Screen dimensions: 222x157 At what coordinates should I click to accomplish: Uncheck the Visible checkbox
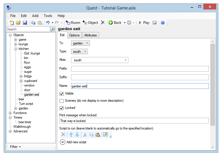pos(62,94)
